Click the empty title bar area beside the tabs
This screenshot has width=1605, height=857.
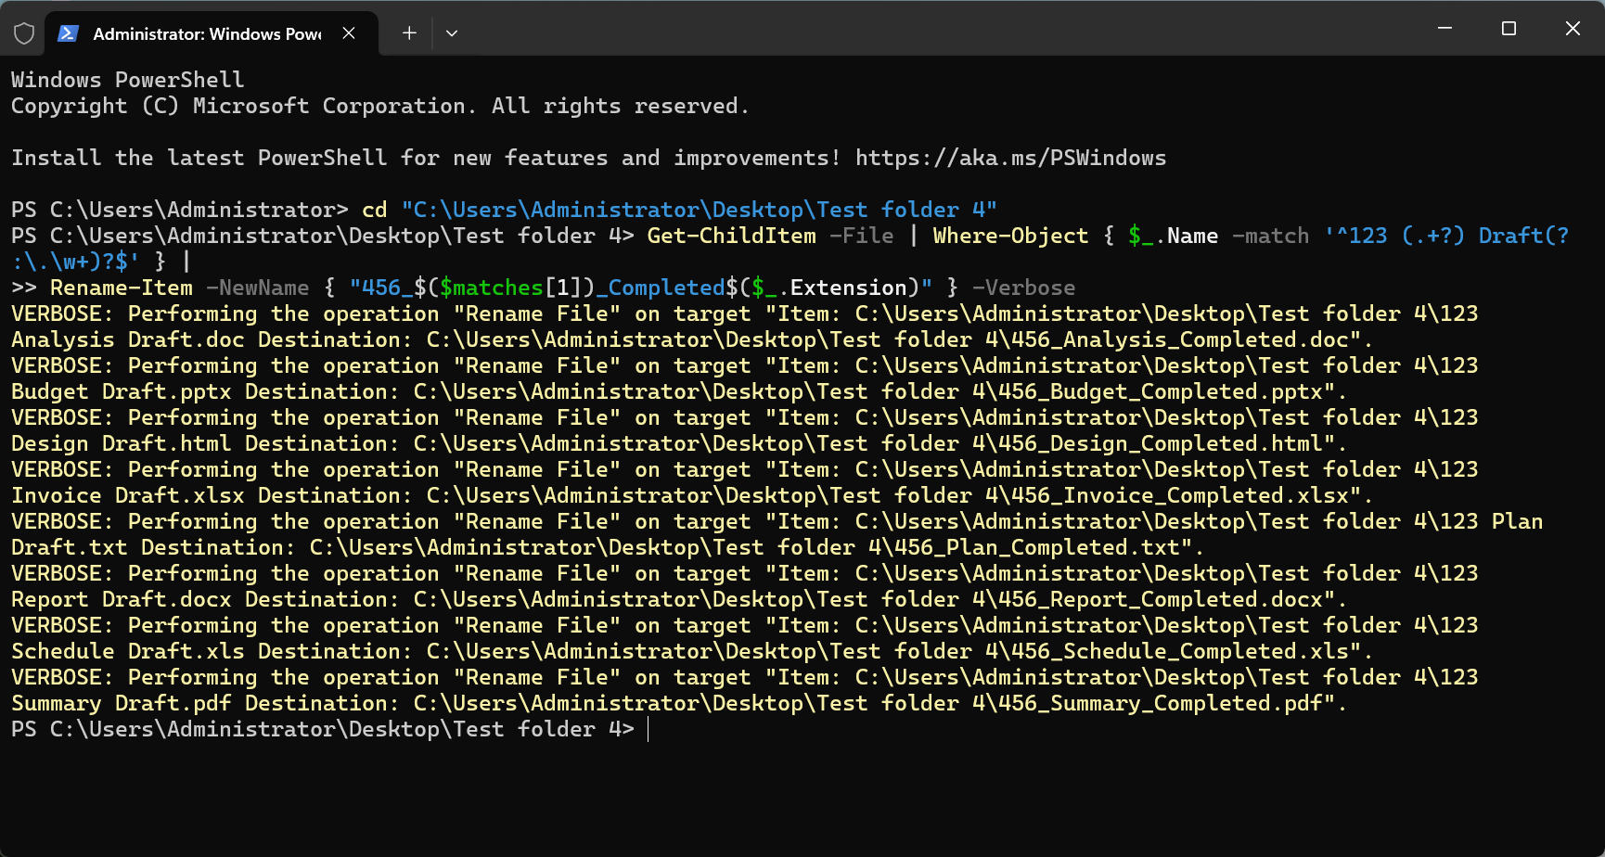928,30
